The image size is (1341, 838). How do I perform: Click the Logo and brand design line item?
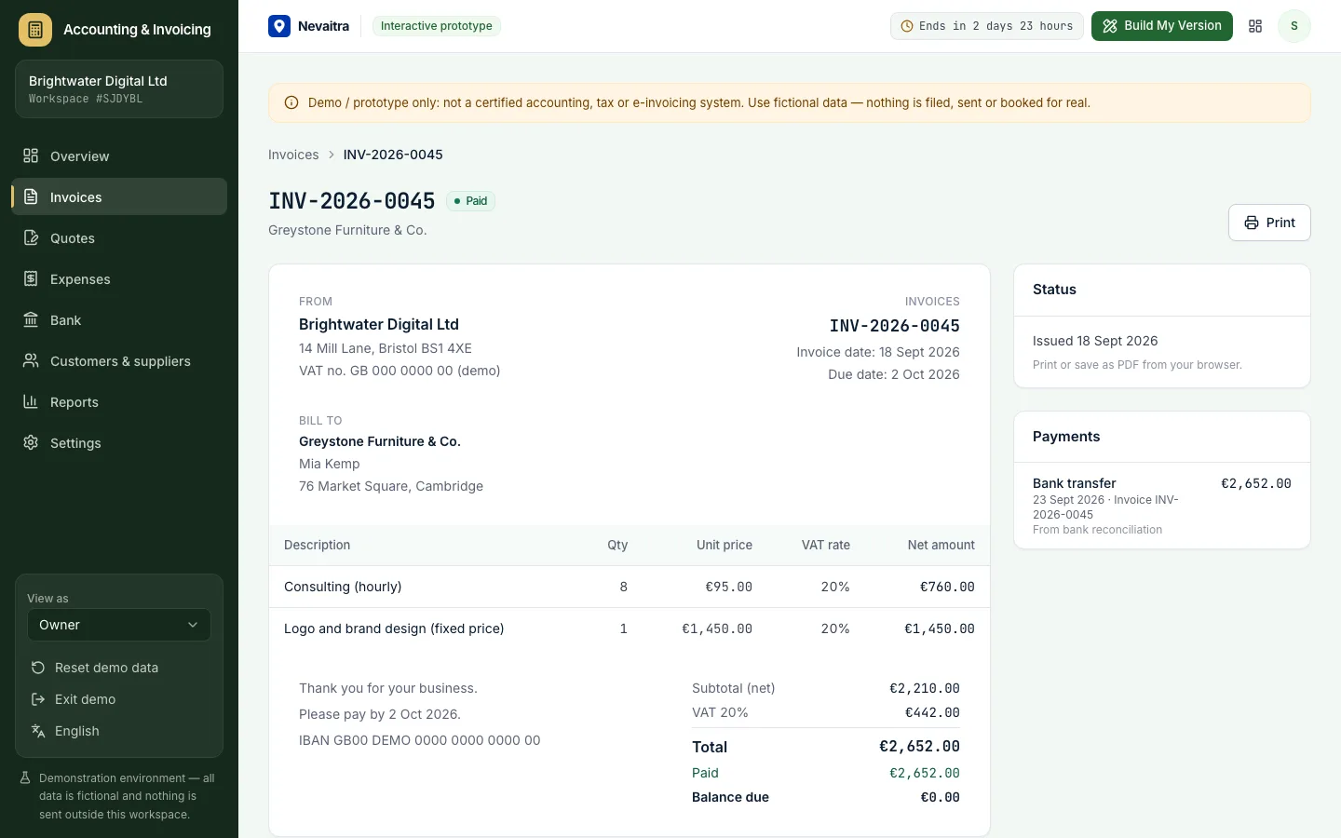630,628
